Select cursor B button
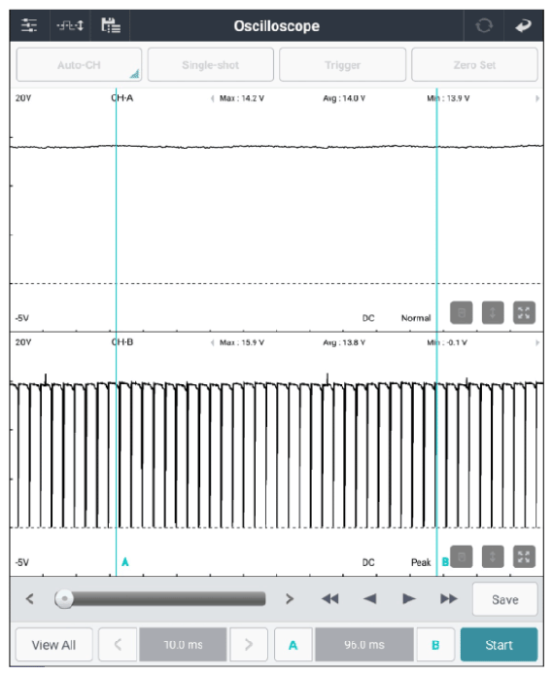This screenshot has height=676, width=553. 435,645
